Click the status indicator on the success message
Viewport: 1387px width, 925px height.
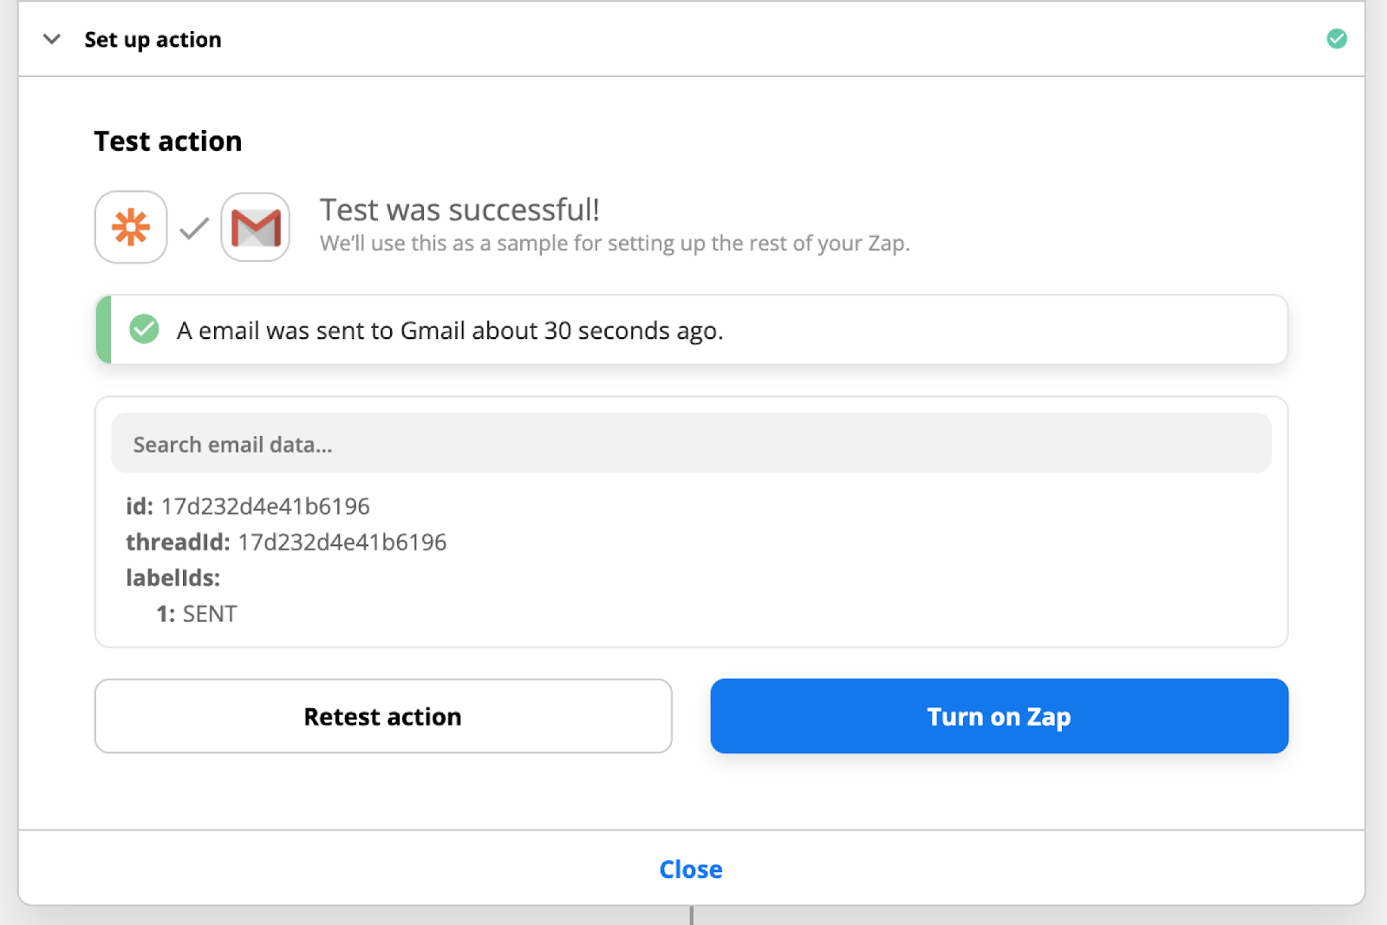coord(144,329)
